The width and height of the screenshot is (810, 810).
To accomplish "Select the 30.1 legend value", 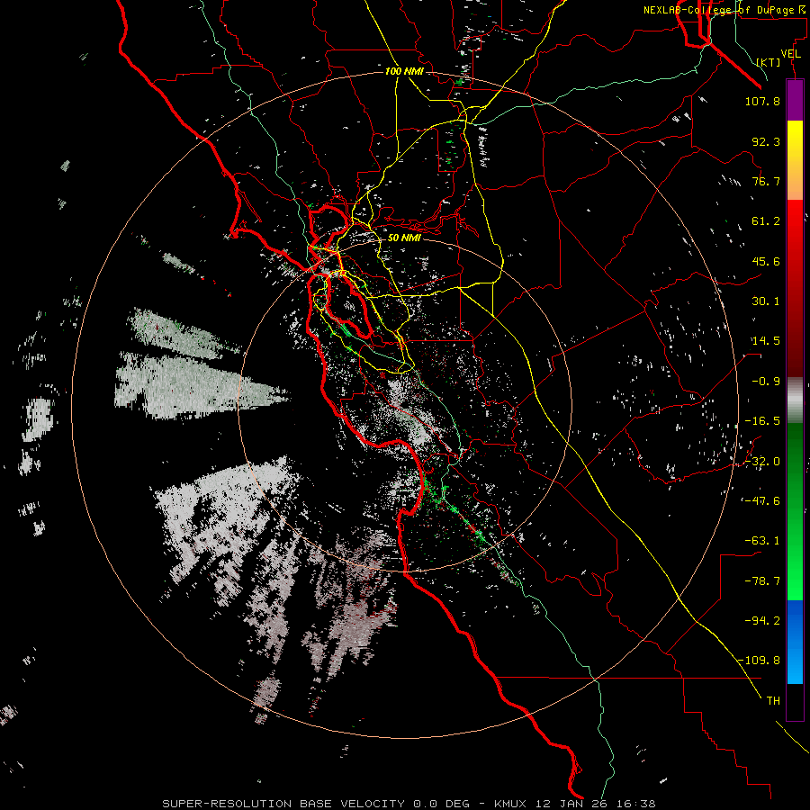I will click(766, 301).
